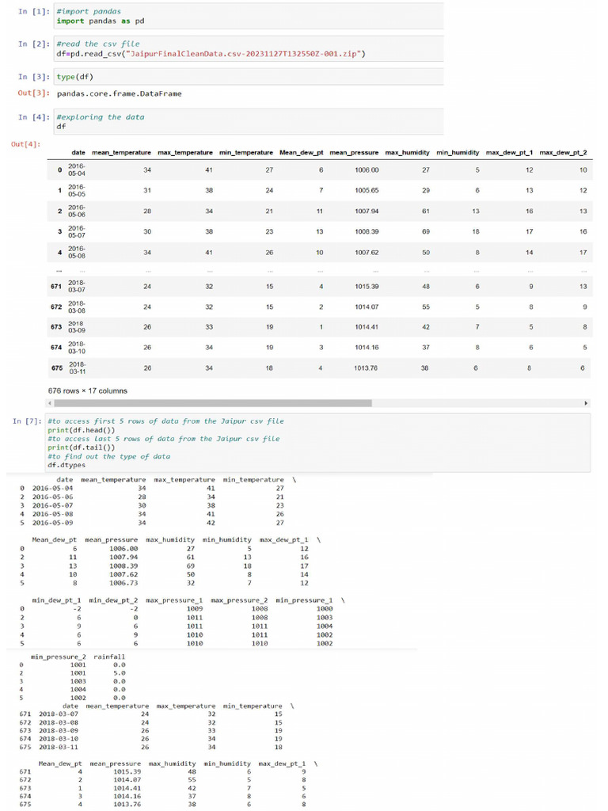
Task: Click the scrollbar right arrow
Action: 586,403
